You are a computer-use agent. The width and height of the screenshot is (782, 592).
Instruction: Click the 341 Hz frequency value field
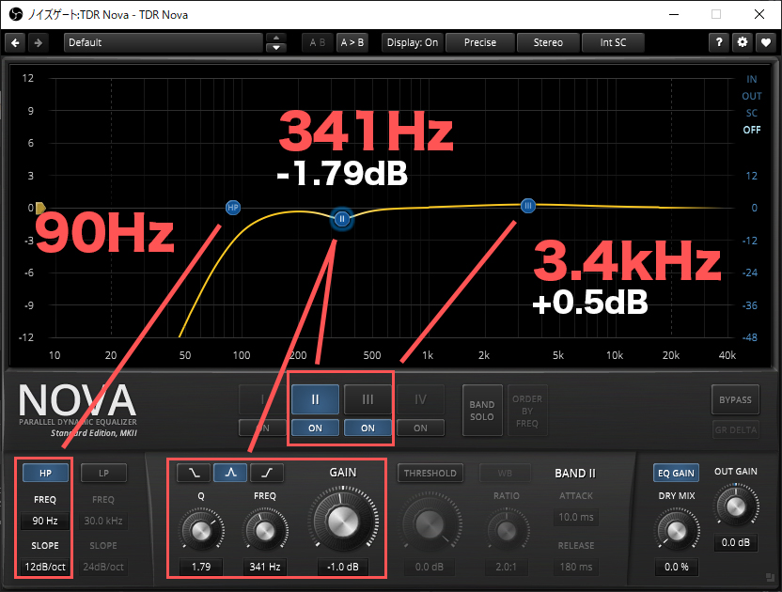265,567
